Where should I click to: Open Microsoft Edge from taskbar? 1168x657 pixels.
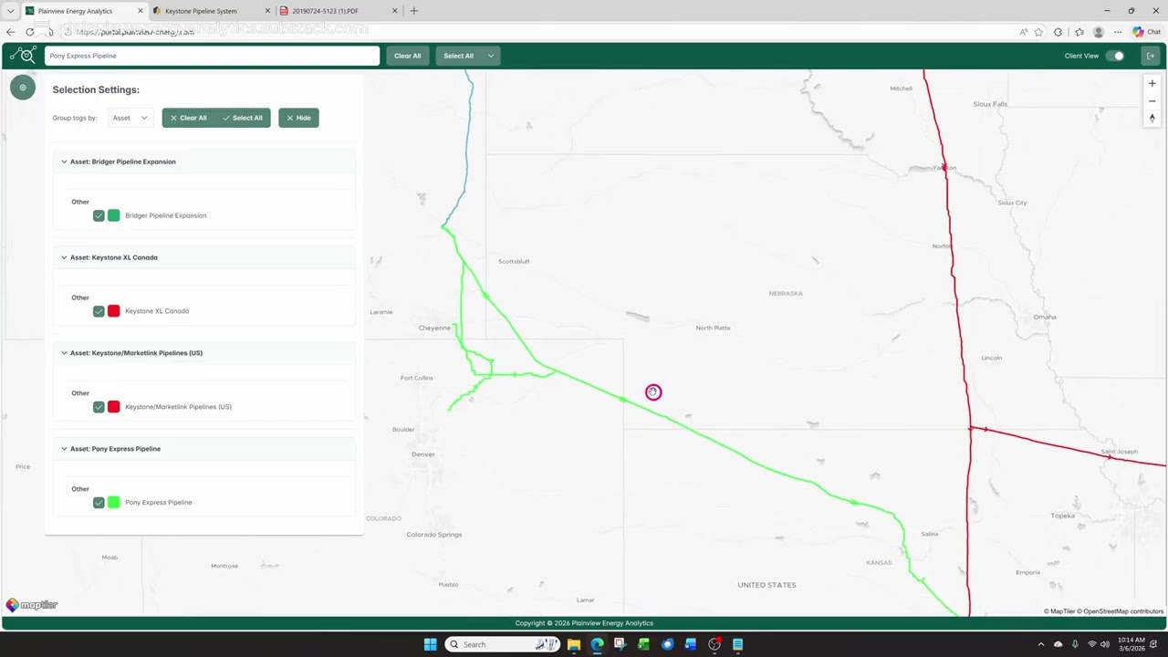point(597,644)
